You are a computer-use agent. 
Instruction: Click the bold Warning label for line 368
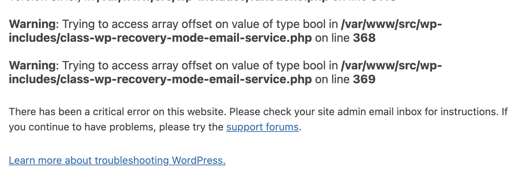31,24
